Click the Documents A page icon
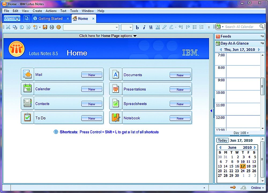 pos(116,74)
